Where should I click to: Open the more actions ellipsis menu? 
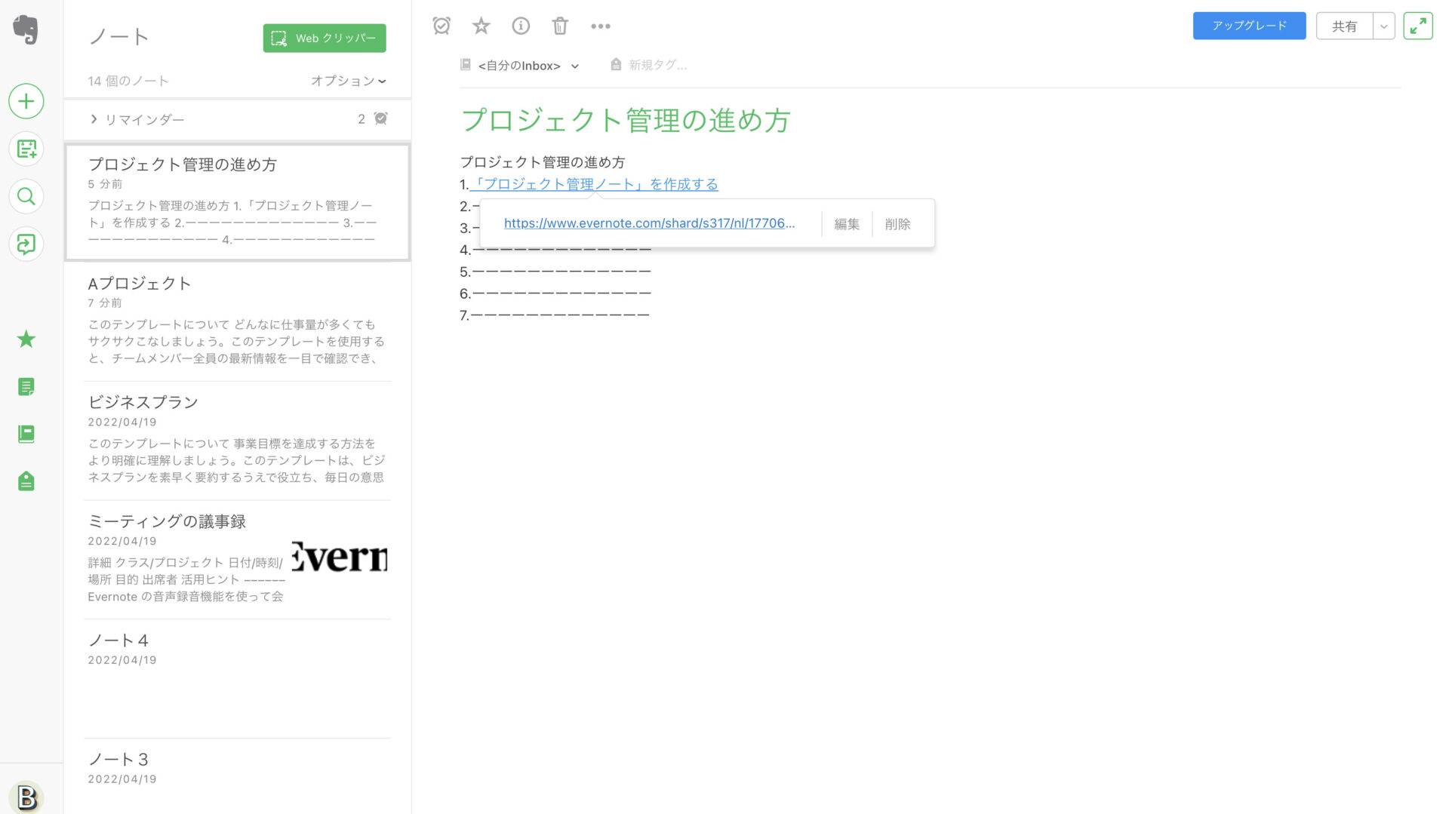[x=601, y=25]
